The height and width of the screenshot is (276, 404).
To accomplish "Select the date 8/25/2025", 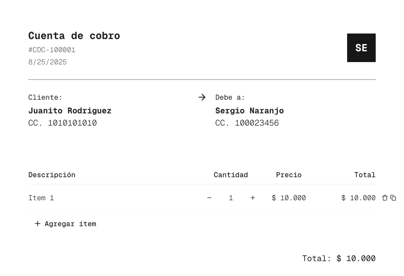I will point(48,62).
